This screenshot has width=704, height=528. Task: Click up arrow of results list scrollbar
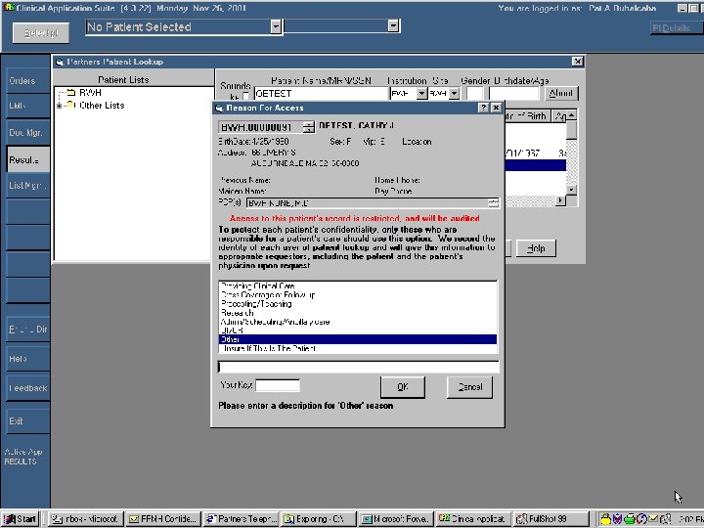point(571,115)
